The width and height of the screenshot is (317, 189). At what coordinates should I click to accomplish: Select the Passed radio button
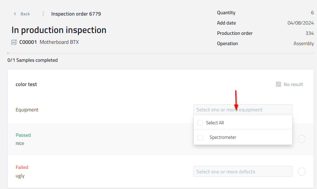point(302,139)
